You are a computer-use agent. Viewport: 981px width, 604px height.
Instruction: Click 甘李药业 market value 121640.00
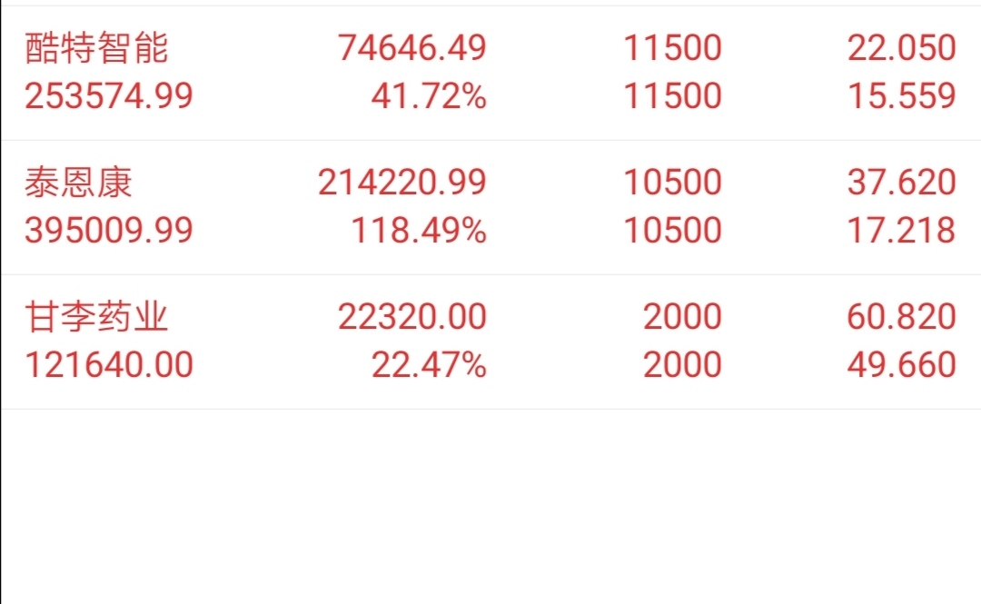coord(109,365)
